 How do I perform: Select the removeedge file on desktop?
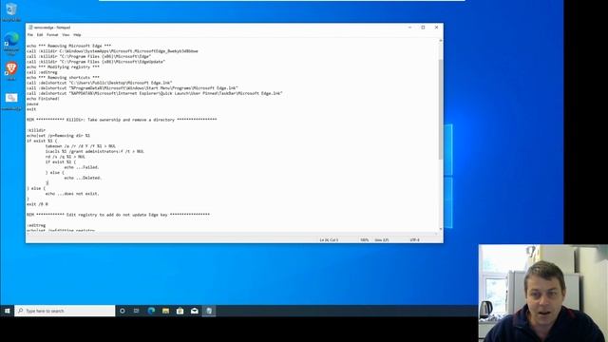pyautogui.click(x=11, y=102)
